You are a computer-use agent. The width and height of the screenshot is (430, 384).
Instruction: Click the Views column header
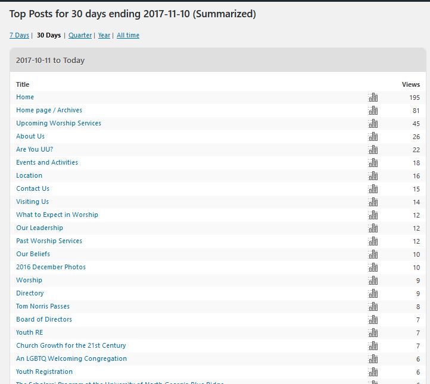pyautogui.click(x=411, y=84)
